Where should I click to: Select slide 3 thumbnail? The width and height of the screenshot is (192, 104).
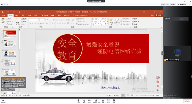(x=10, y=54)
